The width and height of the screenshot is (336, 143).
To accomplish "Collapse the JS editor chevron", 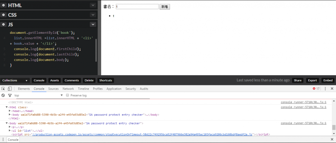I will 93,24.
